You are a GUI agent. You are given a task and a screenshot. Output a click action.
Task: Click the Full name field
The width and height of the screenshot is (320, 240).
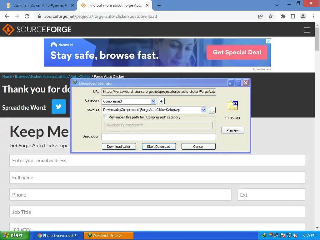click(157, 177)
